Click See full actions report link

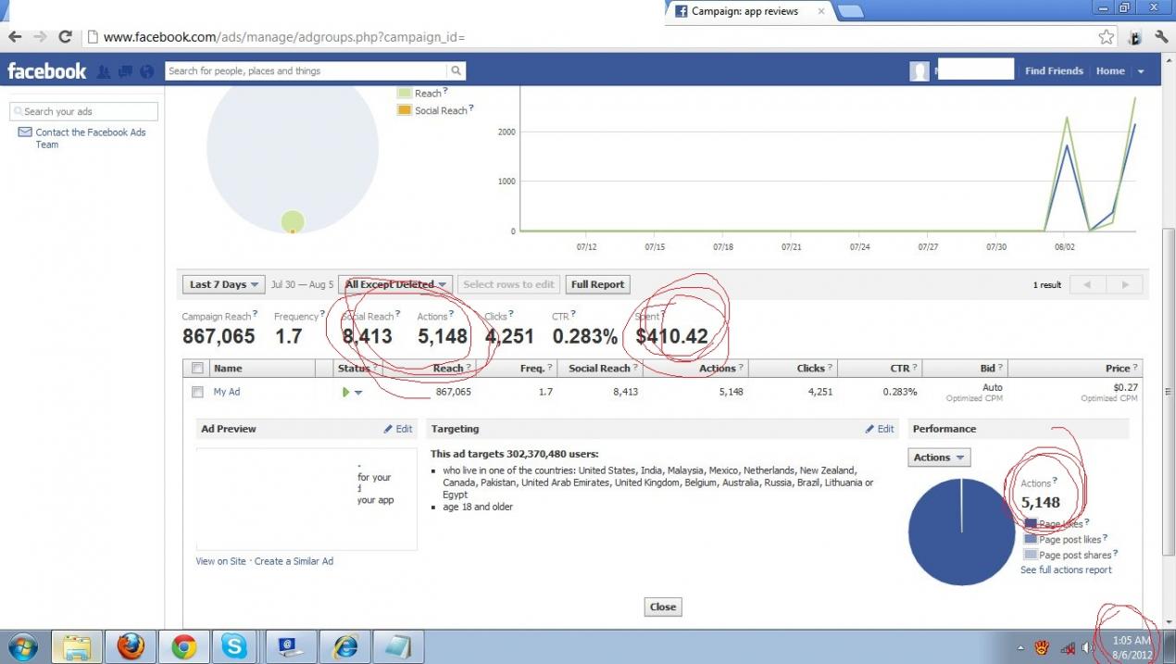pos(1066,570)
